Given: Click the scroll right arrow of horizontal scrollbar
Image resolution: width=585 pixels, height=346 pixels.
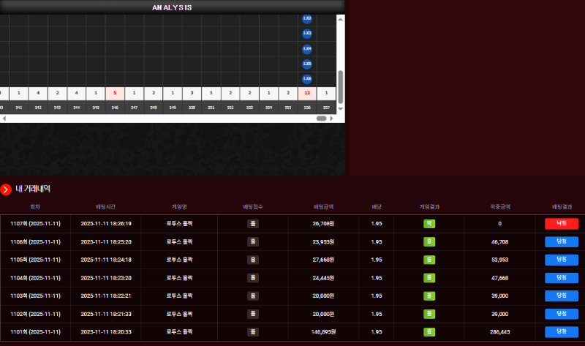Looking at the screenshot, I should 331,118.
